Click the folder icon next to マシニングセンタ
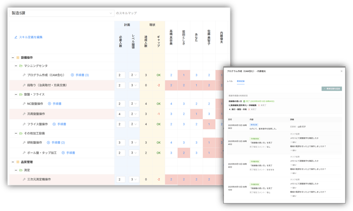 pos(20,66)
